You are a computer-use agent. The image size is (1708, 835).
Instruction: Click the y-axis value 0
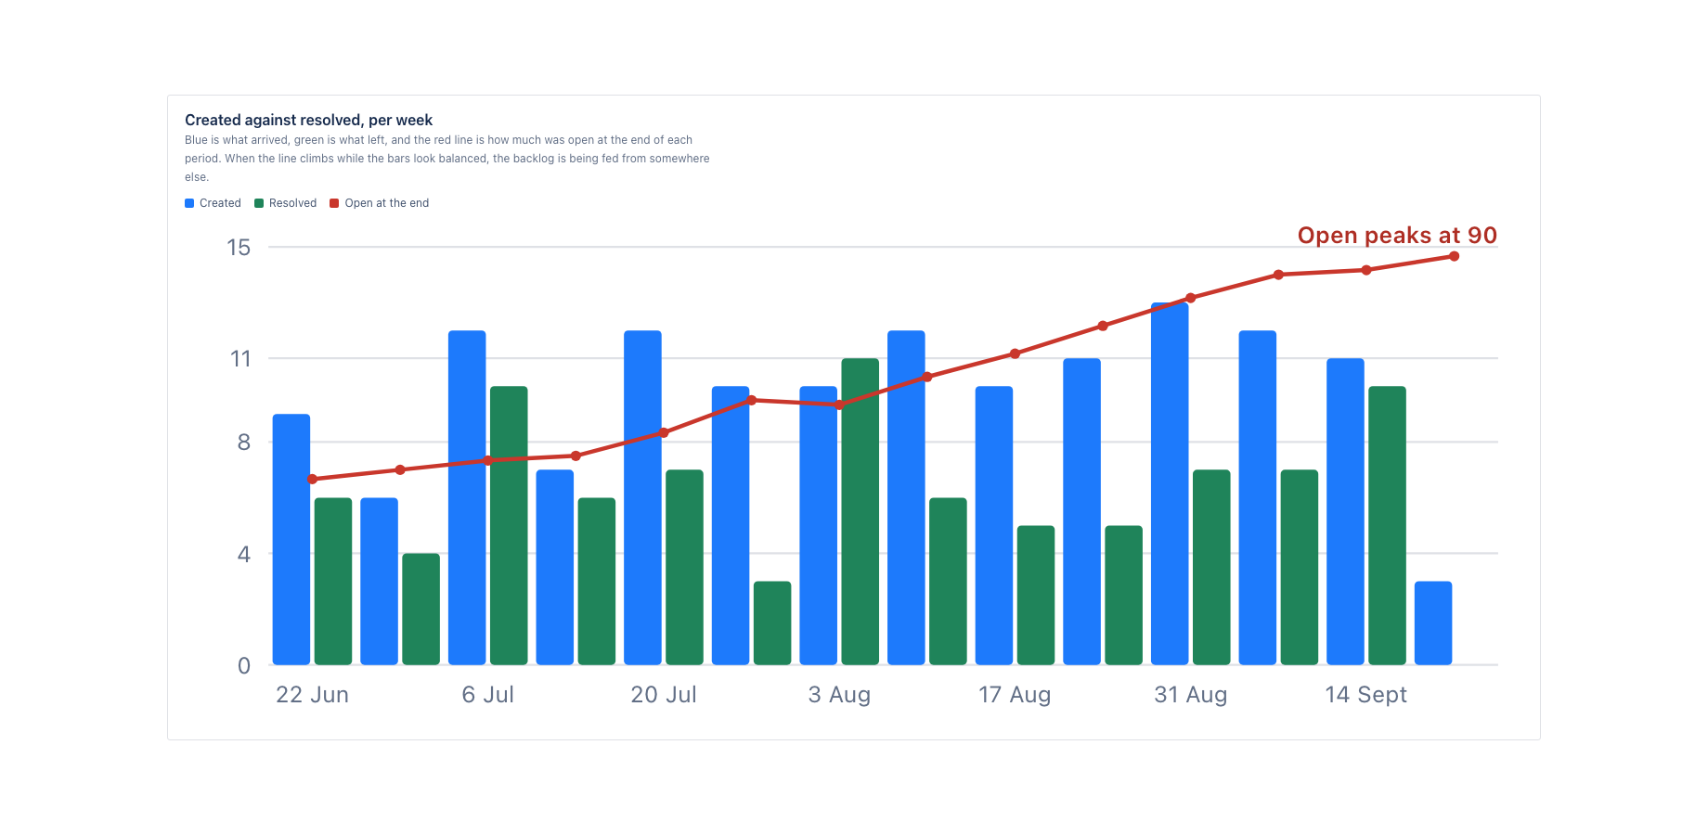point(244,665)
